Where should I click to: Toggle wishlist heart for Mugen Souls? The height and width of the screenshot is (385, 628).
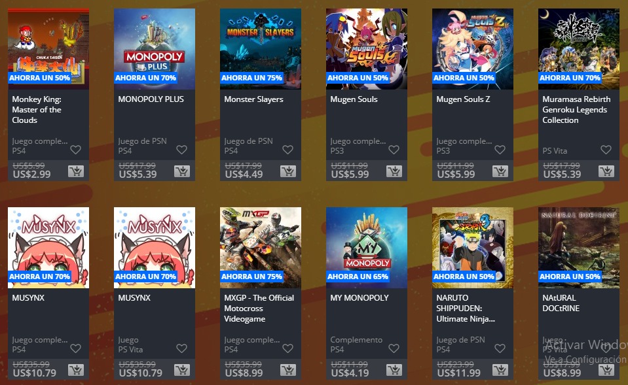(394, 150)
